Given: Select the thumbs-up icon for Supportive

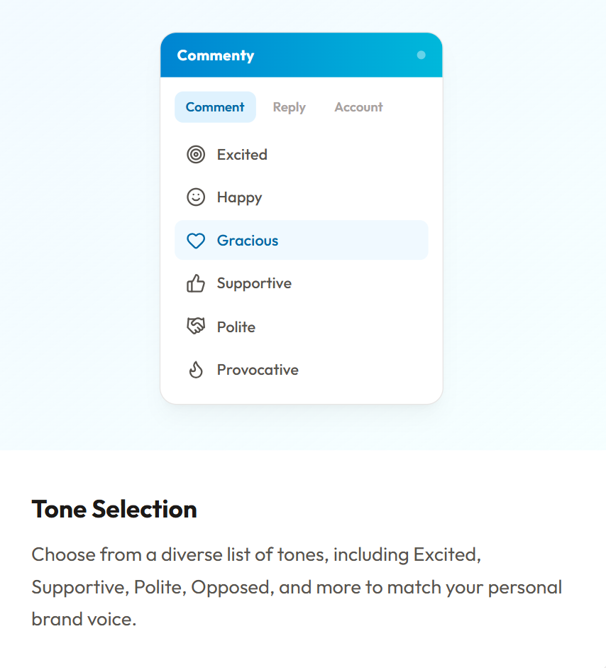Looking at the screenshot, I should pos(195,283).
